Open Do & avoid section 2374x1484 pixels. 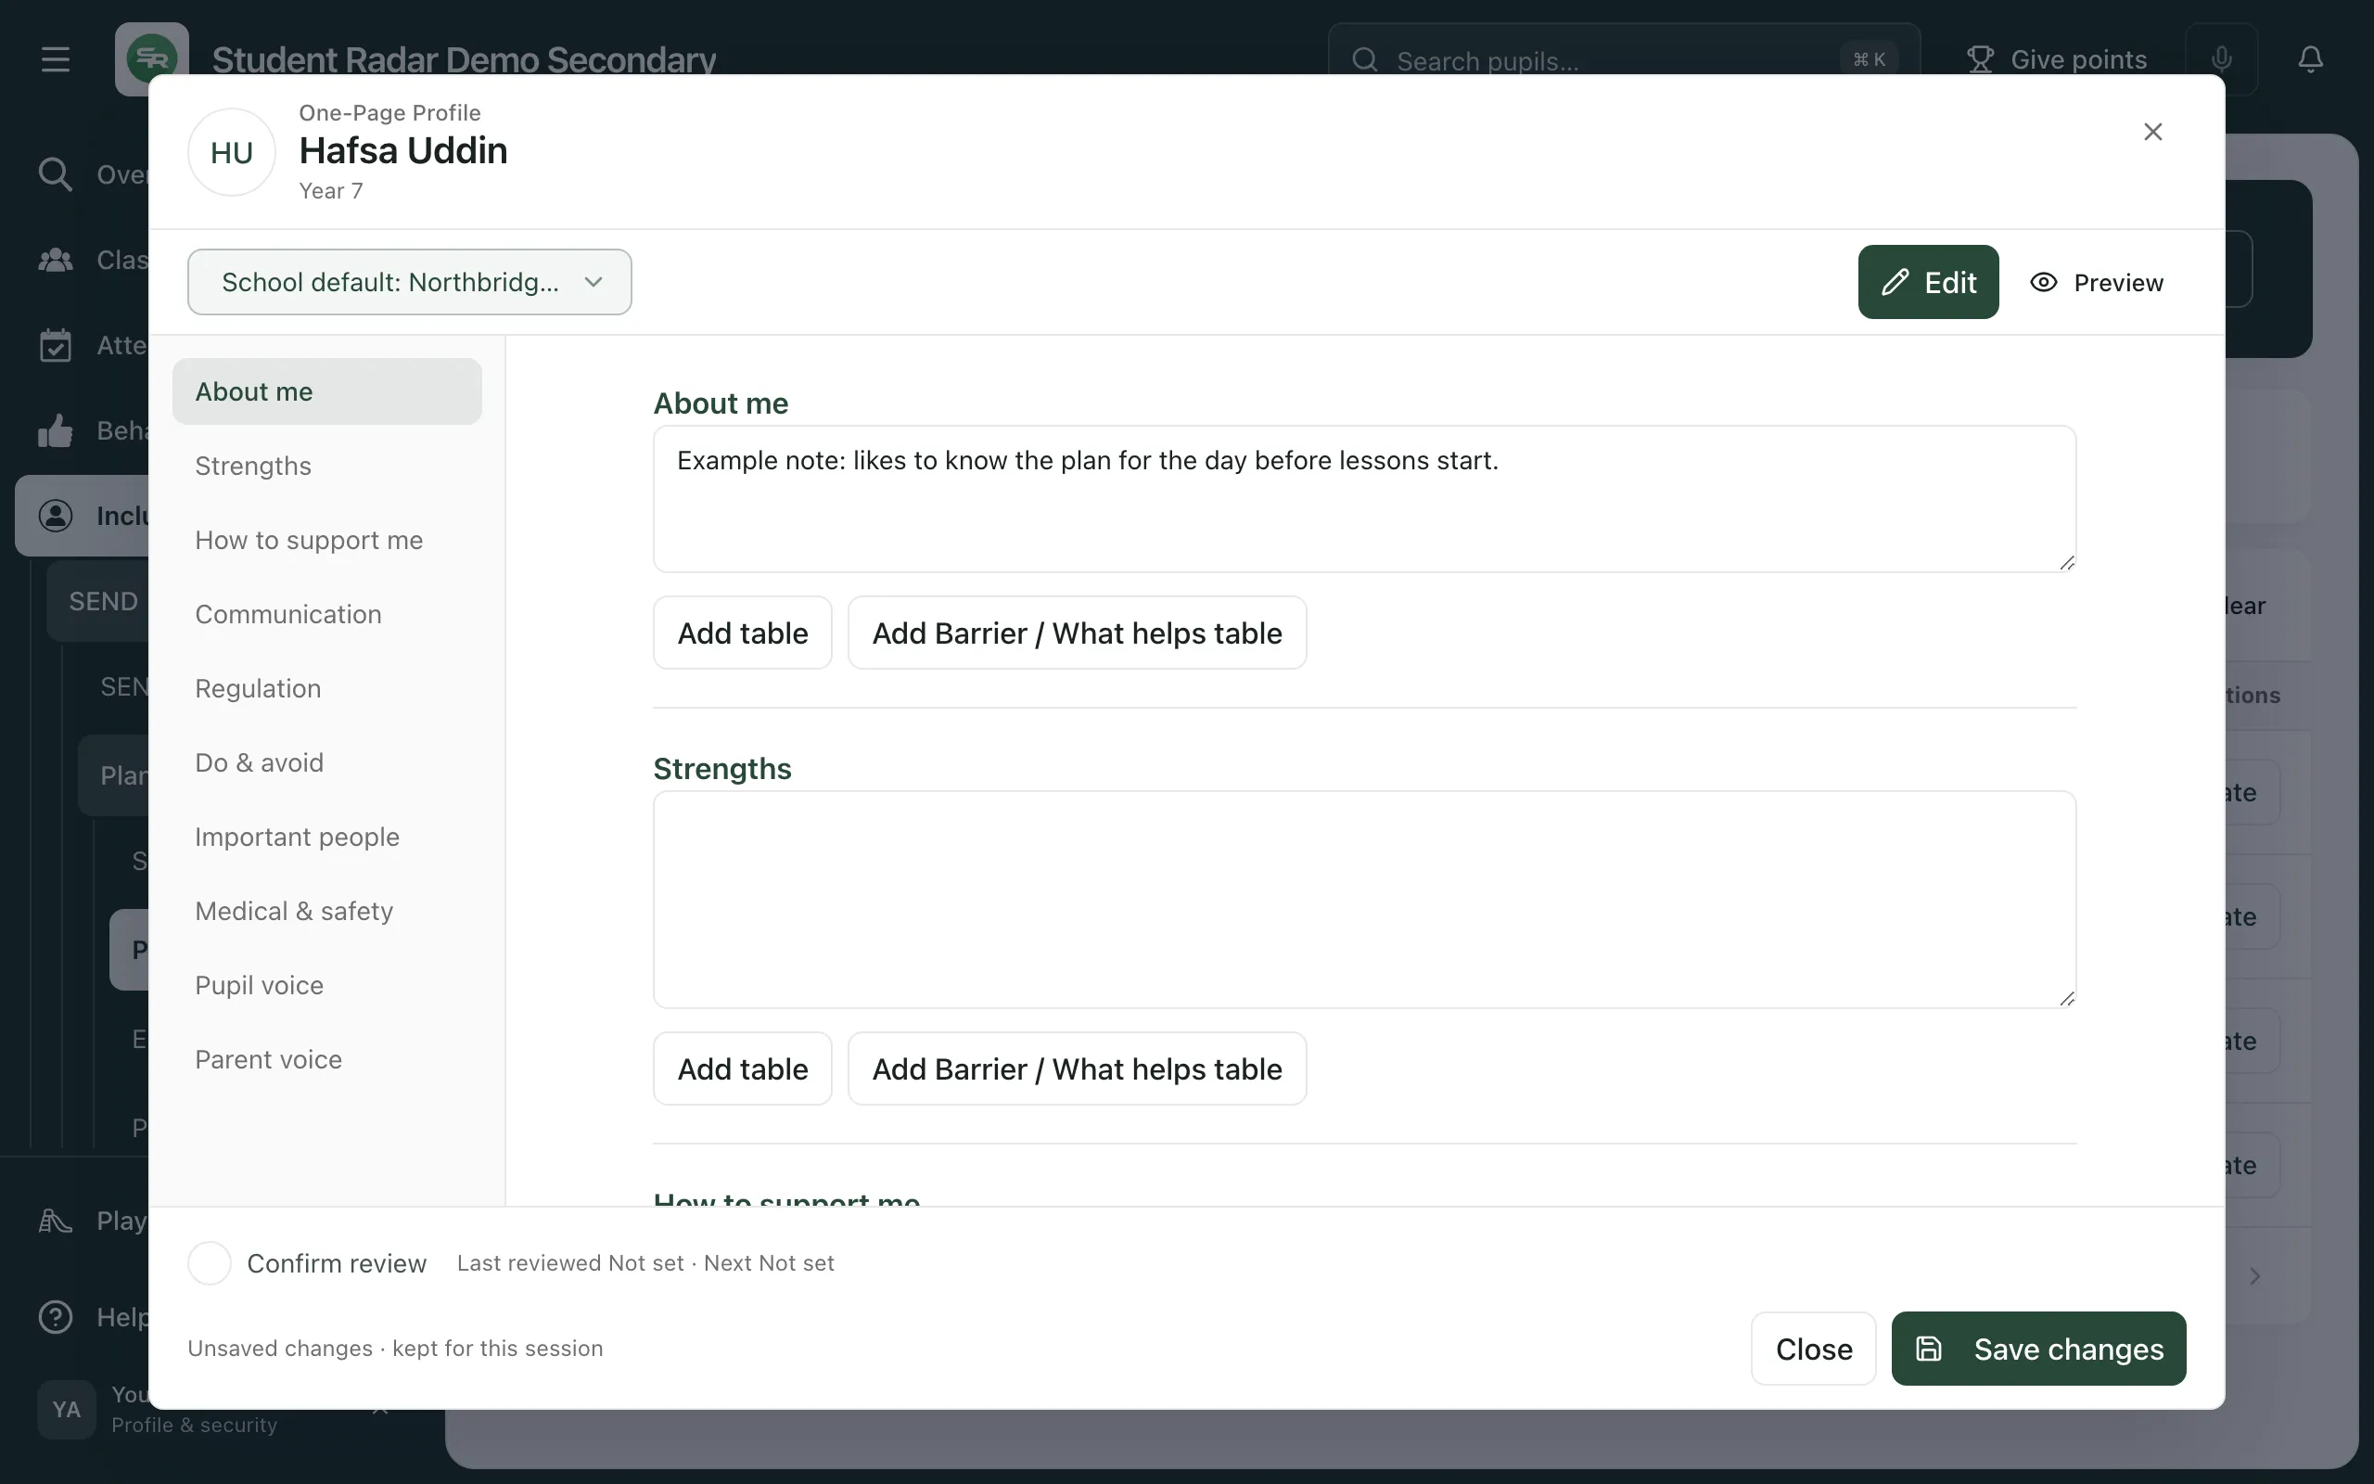(x=326, y=762)
